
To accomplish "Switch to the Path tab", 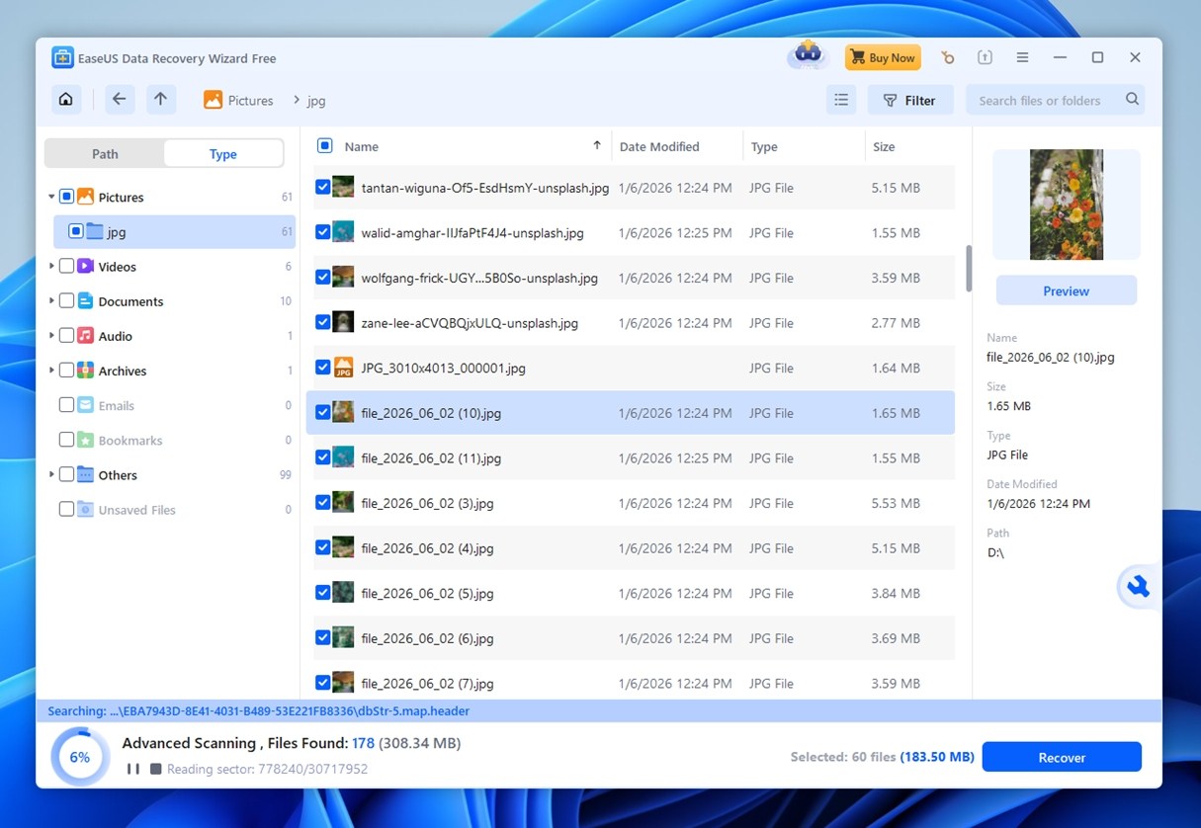I will tap(104, 153).
